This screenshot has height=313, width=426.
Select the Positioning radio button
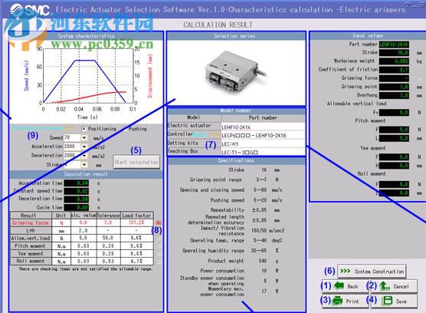[84, 129]
